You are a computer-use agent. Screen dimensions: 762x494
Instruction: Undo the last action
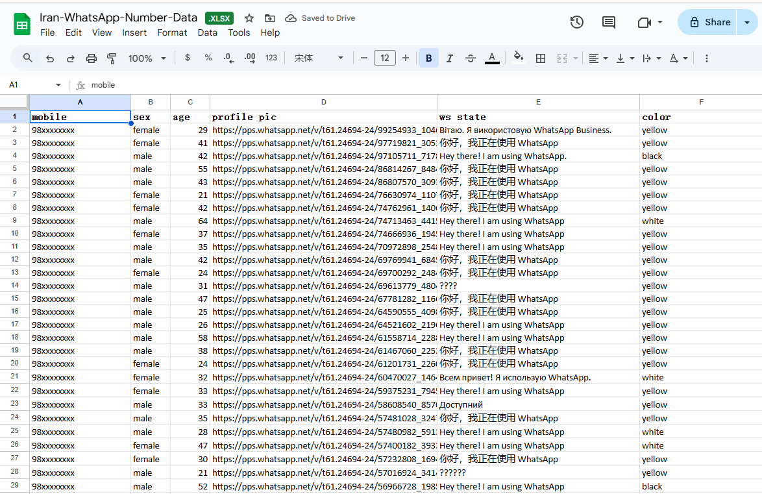point(49,58)
